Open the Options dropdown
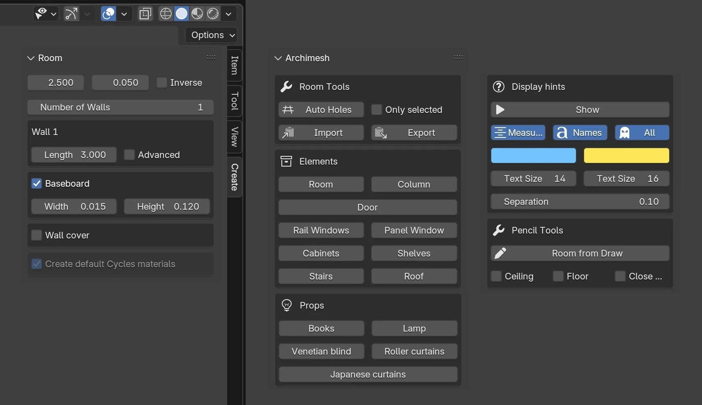 (x=212, y=35)
